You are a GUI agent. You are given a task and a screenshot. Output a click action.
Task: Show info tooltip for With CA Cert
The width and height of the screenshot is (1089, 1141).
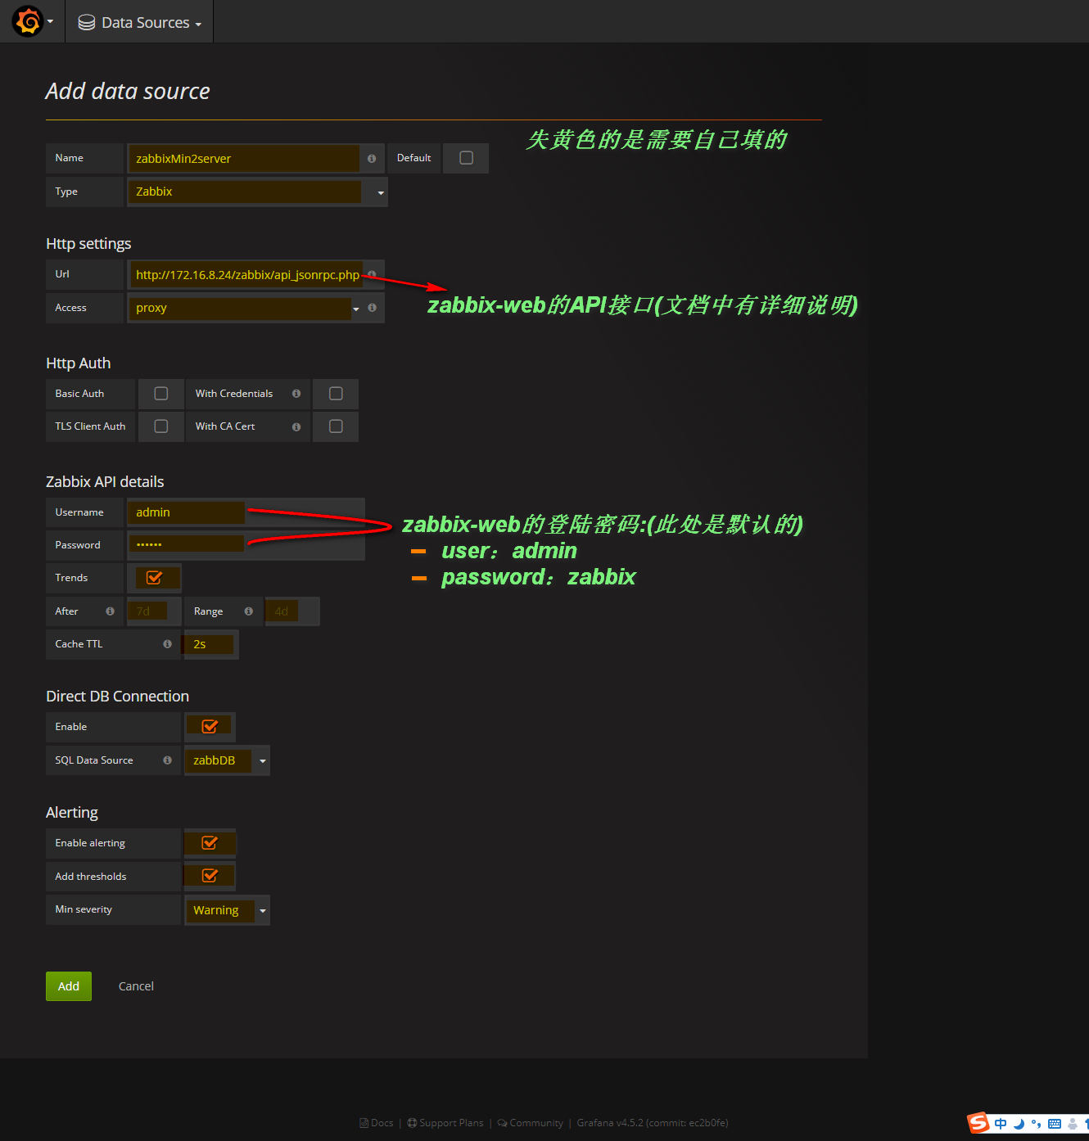[x=296, y=426]
